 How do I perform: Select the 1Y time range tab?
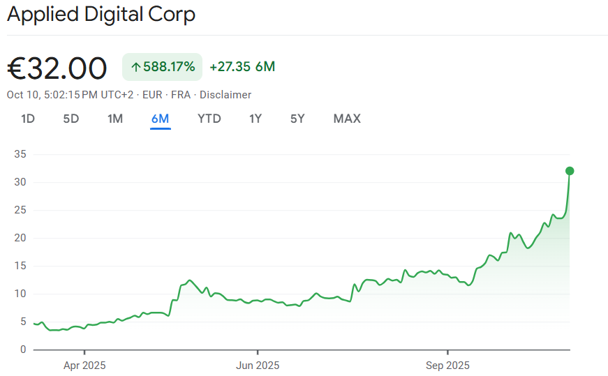[x=255, y=119]
